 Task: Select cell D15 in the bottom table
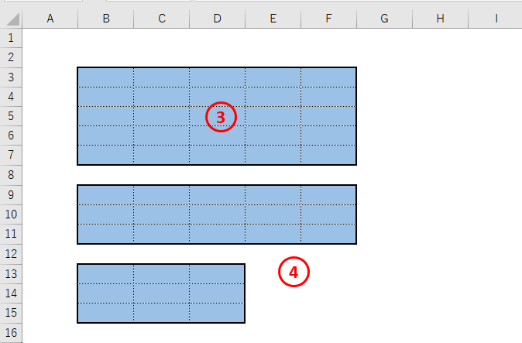tap(217, 313)
